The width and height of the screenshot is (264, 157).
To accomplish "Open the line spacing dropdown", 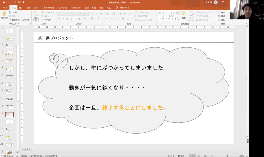I will [x=130, y=14].
